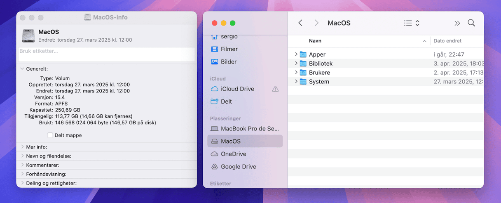Click the small disk icon in MacOS-info title
This screenshot has height=203, width=501.
tap(87, 17)
